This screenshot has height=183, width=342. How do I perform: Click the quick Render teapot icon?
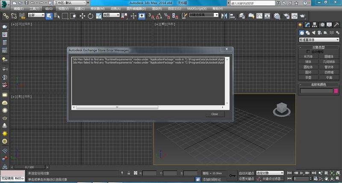tap(303, 16)
